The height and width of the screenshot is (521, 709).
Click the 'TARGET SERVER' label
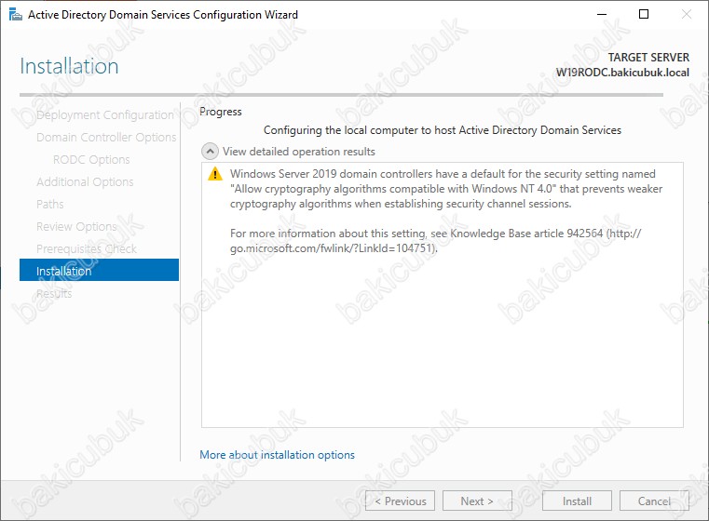coord(648,58)
